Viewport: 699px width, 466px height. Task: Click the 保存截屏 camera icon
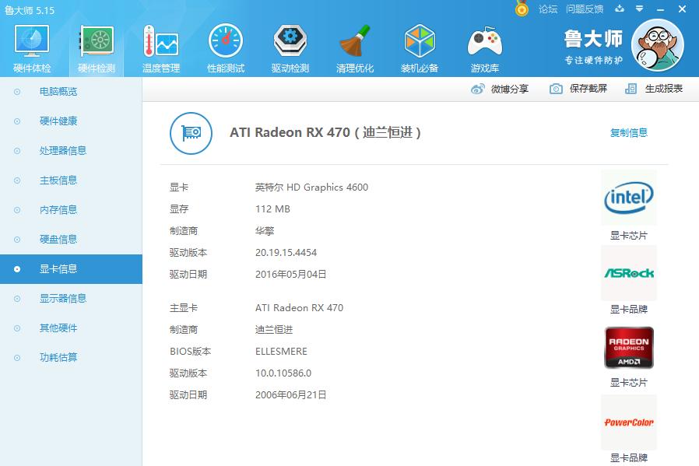(556, 89)
